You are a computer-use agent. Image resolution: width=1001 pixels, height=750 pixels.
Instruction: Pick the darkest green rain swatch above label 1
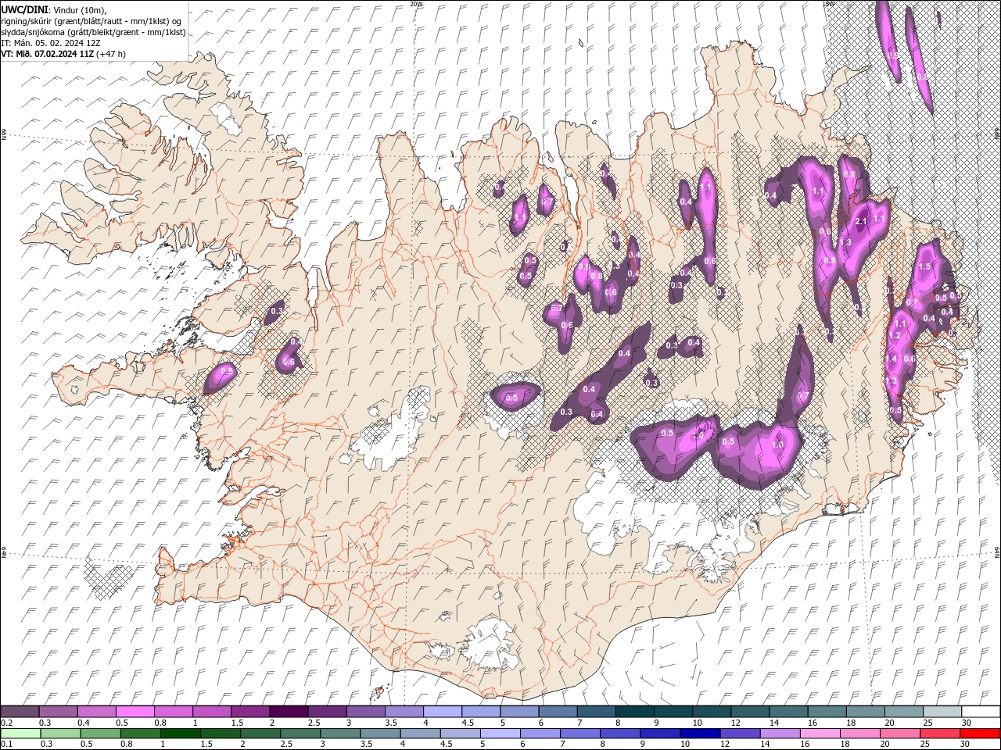[181, 734]
